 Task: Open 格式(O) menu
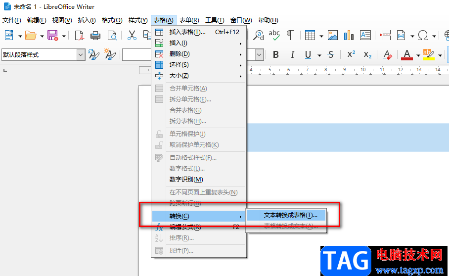pyautogui.click(x=112, y=20)
